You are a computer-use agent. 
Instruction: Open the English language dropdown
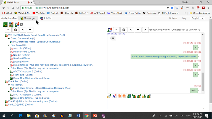coord(197,18)
